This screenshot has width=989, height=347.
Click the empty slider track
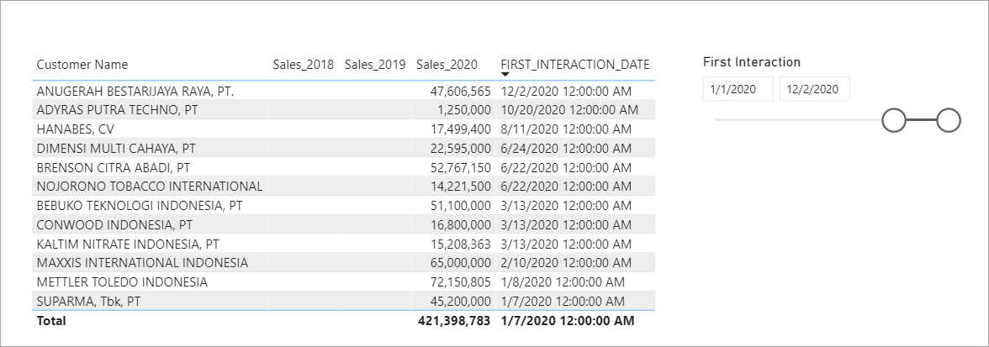click(x=797, y=120)
